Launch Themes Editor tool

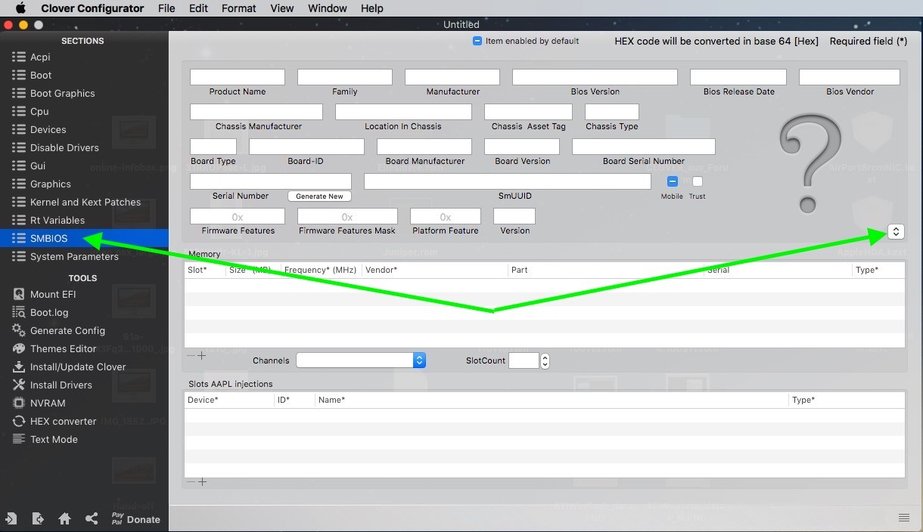click(x=63, y=348)
